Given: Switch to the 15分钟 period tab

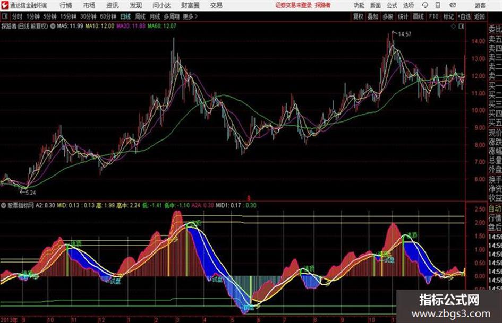Looking at the screenshot, I should tap(69, 16).
